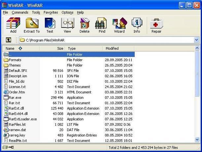Image resolution: width=202 pixels, height=152 pixels.
Task: Click the Repair first-aid icon
Action: click(x=156, y=24)
